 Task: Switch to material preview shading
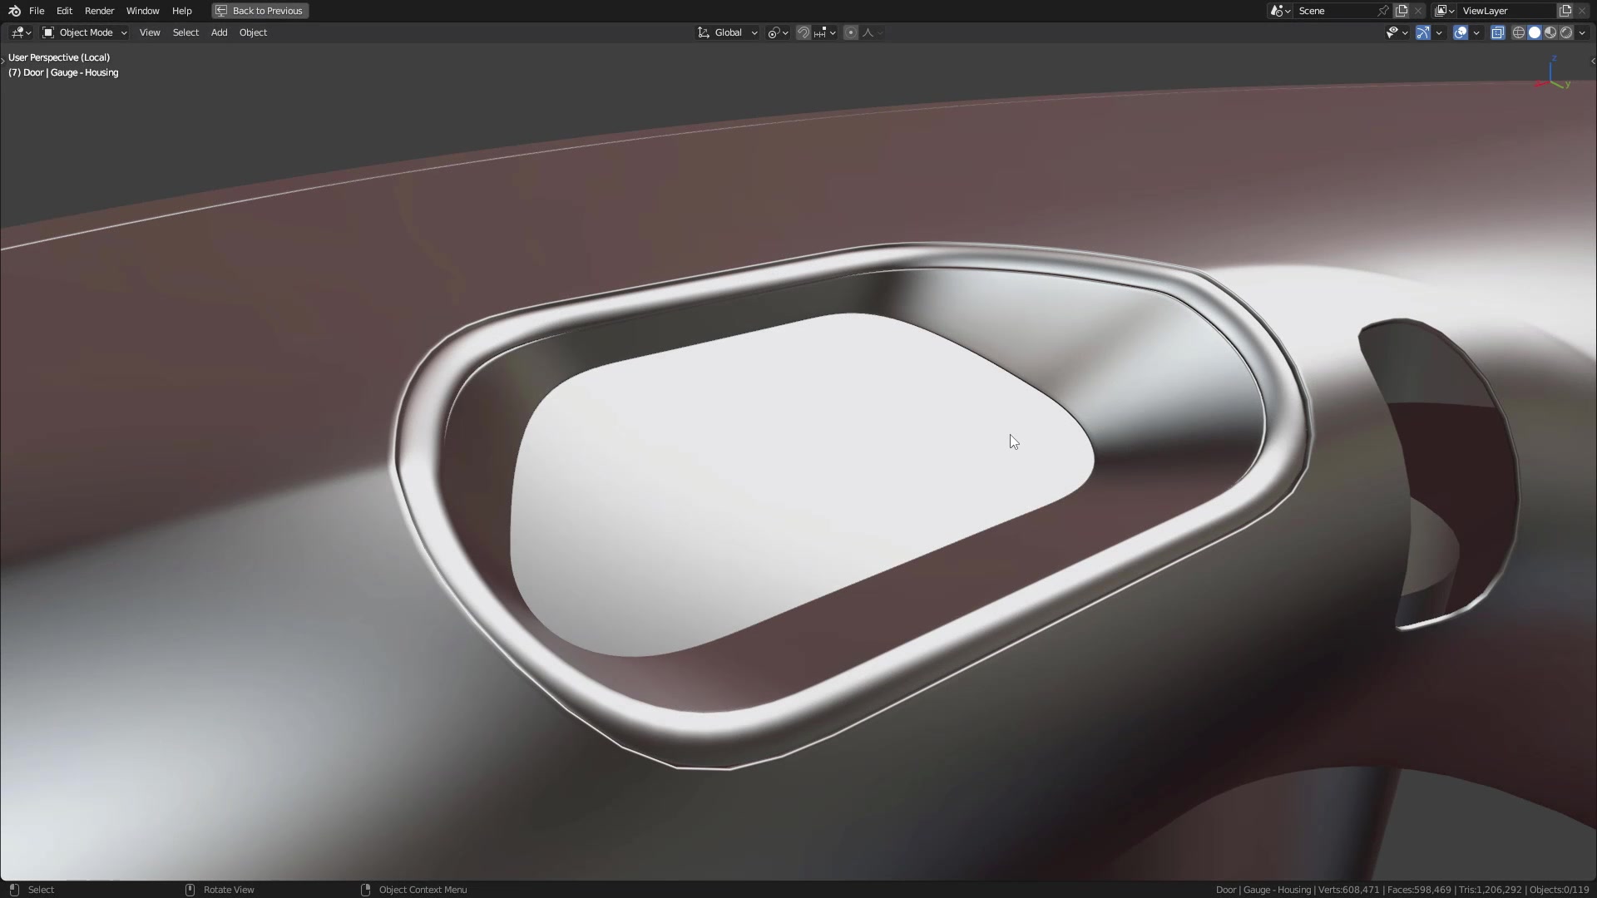coord(1550,32)
